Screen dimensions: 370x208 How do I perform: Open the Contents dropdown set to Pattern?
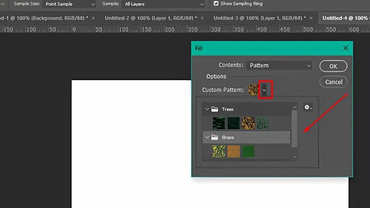tap(279, 65)
